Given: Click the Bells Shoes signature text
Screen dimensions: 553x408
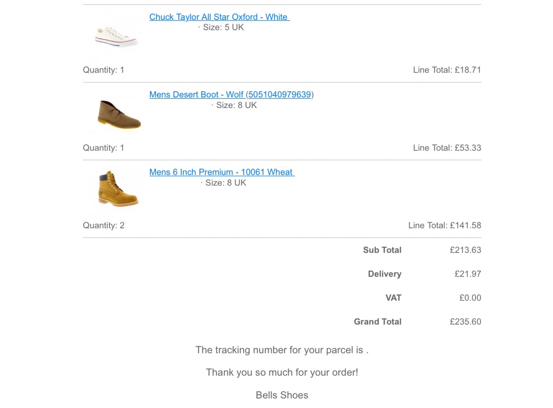Looking at the screenshot, I should pyautogui.click(x=282, y=395).
